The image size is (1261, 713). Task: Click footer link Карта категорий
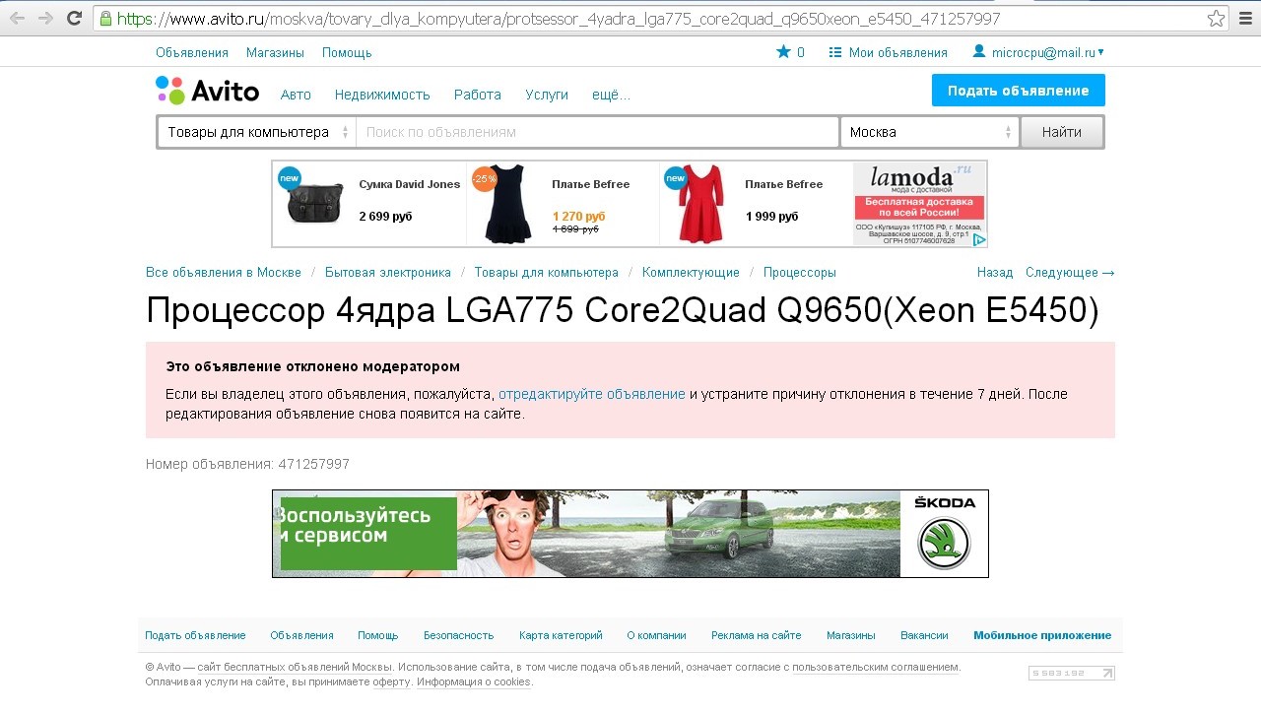coord(561,635)
